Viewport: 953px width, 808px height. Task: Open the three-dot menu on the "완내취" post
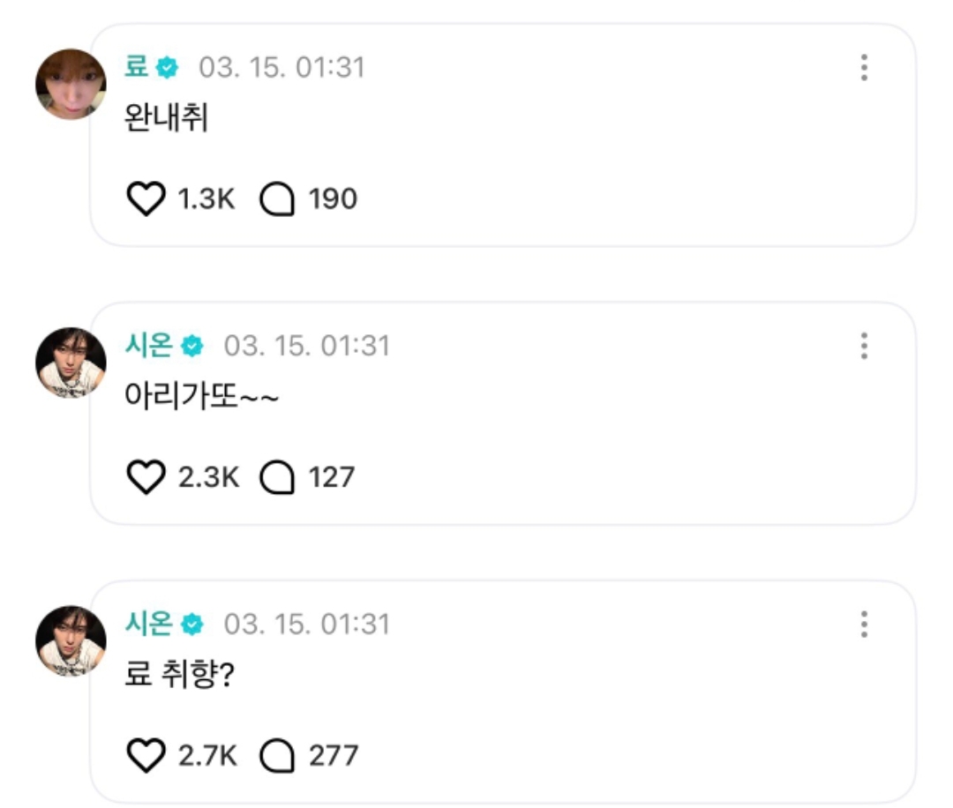tap(864, 68)
